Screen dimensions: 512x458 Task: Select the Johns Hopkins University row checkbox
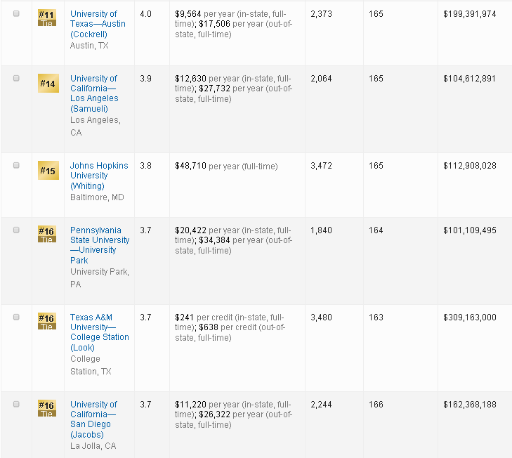coord(16,166)
